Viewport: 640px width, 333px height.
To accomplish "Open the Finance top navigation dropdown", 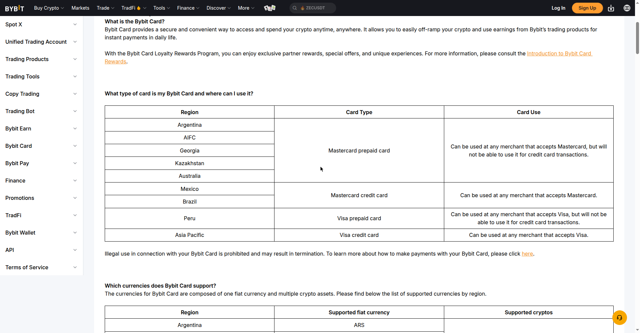I will pyautogui.click(x=188, y=8).
